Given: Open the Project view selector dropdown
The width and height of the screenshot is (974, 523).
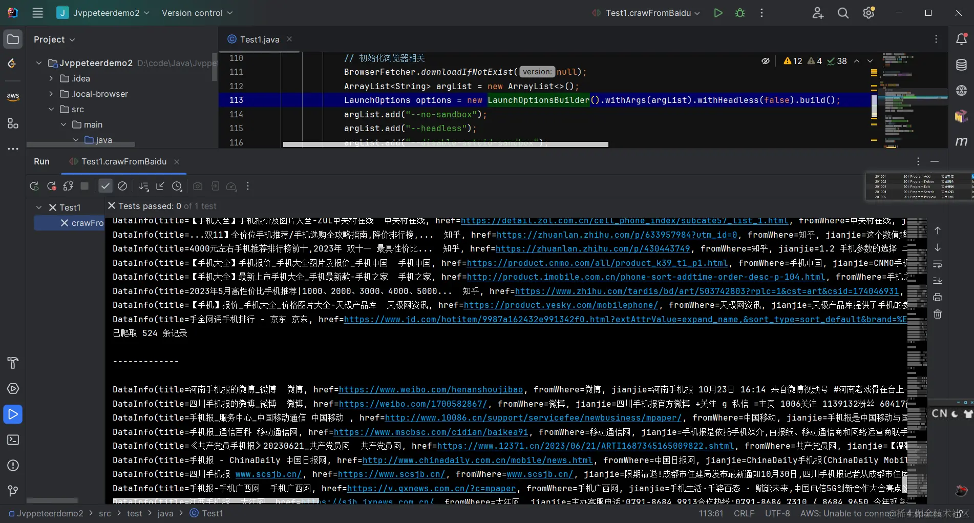Looking at the screenshot, I should [54, 39].
